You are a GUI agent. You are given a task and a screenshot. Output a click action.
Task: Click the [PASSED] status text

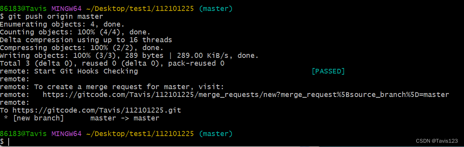pyautogui.click(x=328, y=71)
